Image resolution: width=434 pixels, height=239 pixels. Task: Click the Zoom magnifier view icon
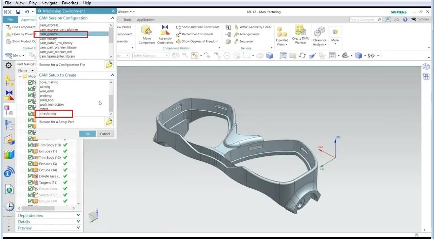pos(282,56)
